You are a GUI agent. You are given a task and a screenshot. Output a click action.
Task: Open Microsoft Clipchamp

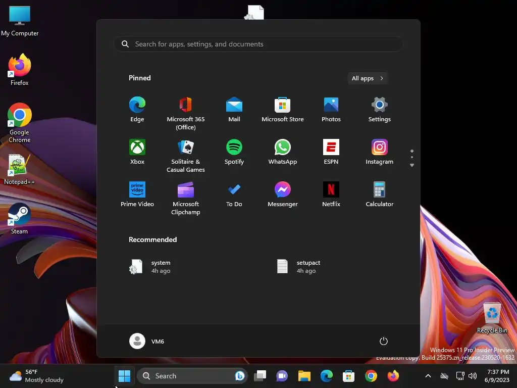pyautogui.click(x=186, y=199)
